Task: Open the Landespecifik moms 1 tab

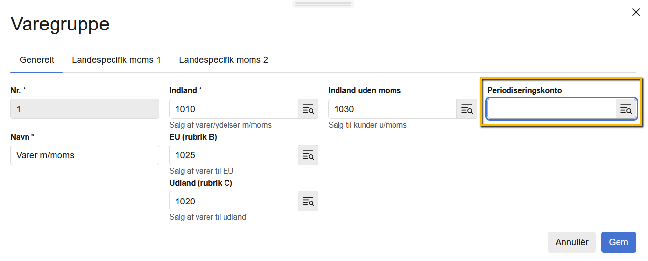Action: coord(116,60)
